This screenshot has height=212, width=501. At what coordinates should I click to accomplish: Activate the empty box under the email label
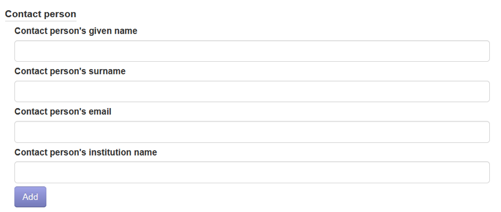(252, 132)
